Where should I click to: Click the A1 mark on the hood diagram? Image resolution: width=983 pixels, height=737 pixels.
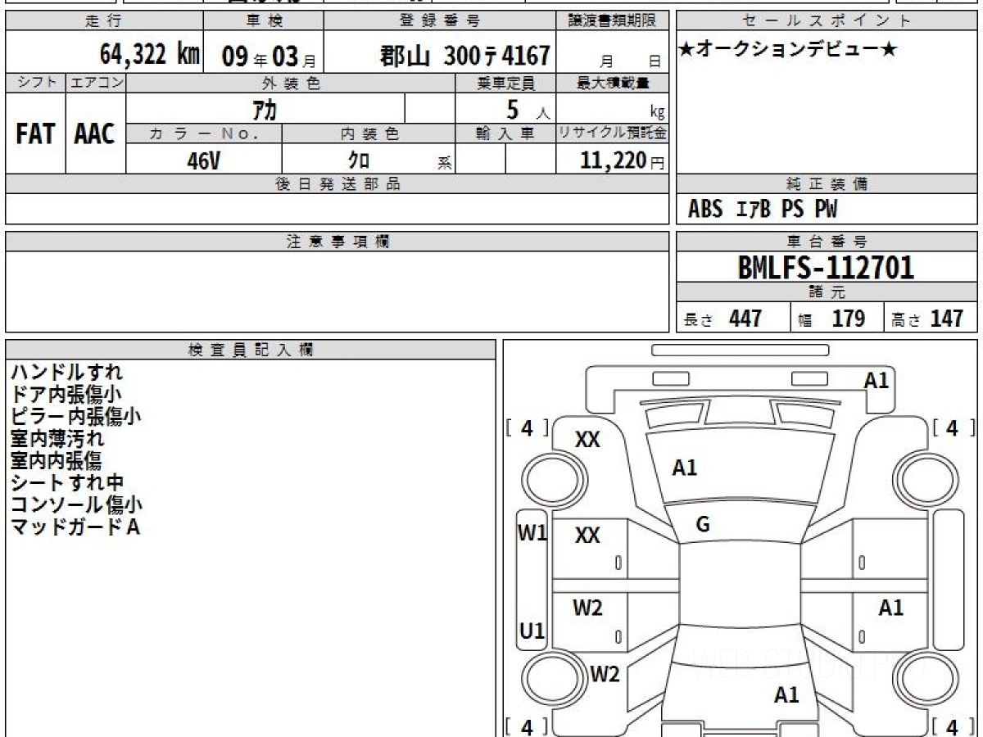(x=684, y=468)
